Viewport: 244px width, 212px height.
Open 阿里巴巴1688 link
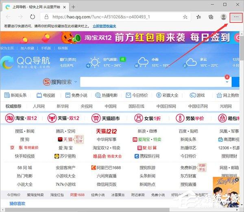tap(106, 168)
